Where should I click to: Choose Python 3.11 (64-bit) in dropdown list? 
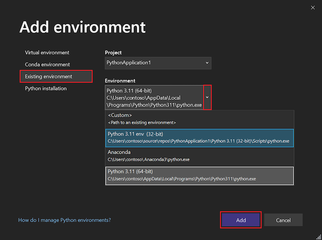[x=199, y=175]
